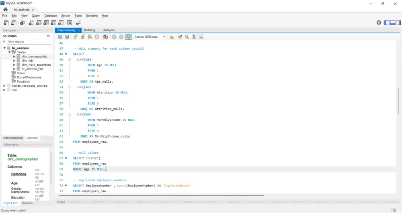Beautify the query with broom icon
This screenshot has height=213, width=402.
[180, 37]
